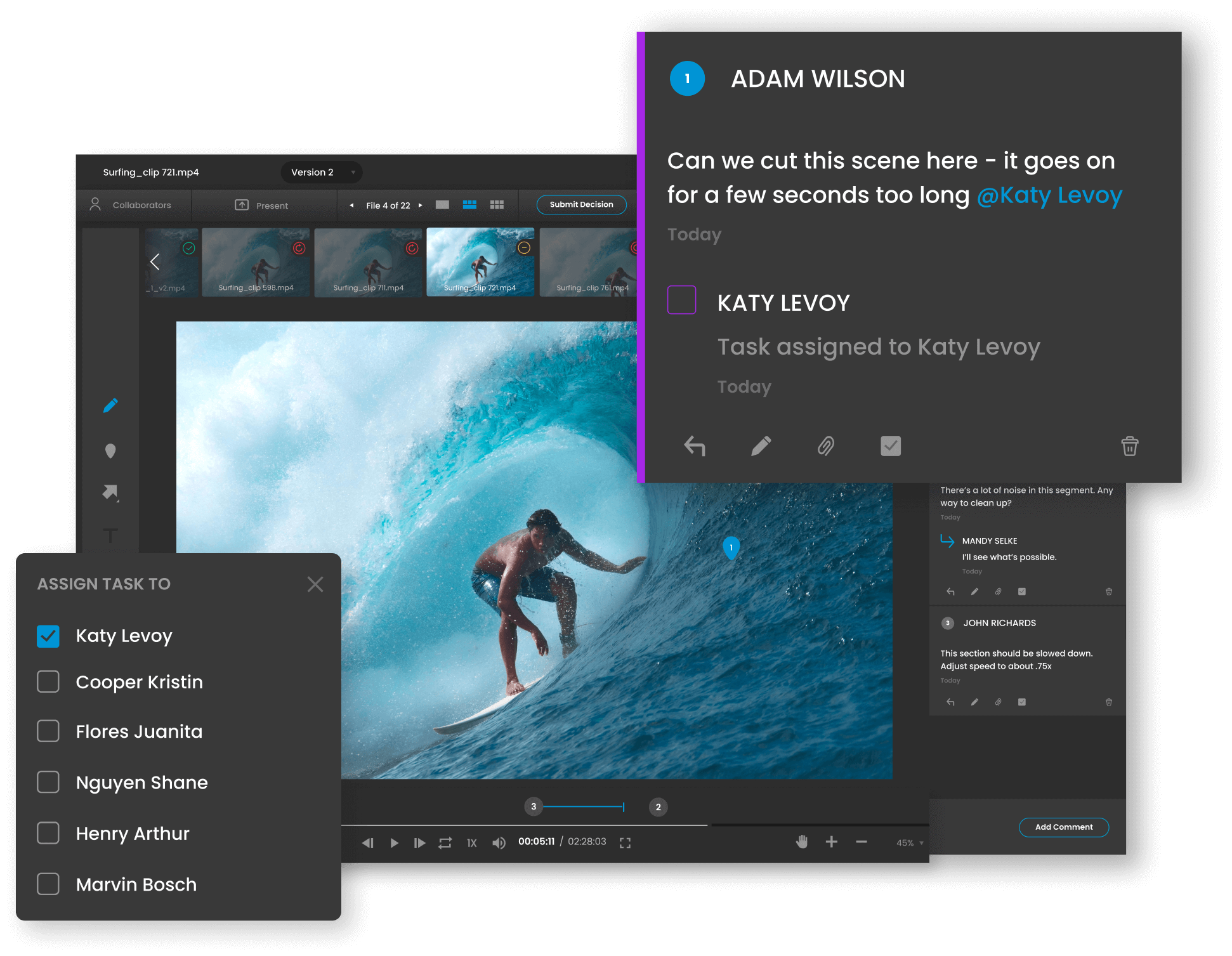This screenshot has width=1232, height=956.
Task: Click the paperclip attach icon in large comment
Action: (x=825, y=446)
